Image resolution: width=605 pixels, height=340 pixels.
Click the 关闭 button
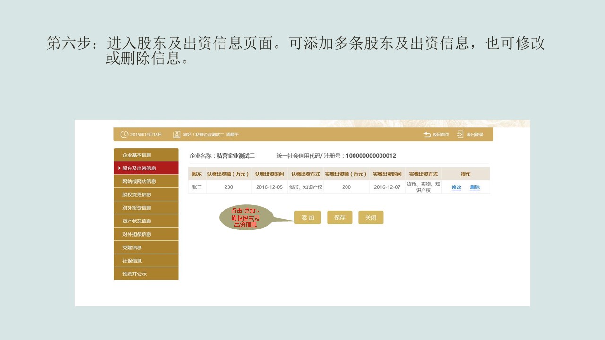click(371, 217)
